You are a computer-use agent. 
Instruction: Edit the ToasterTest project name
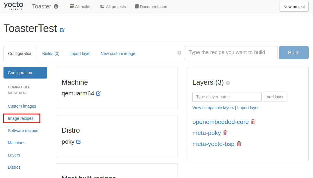click(62, 30)
